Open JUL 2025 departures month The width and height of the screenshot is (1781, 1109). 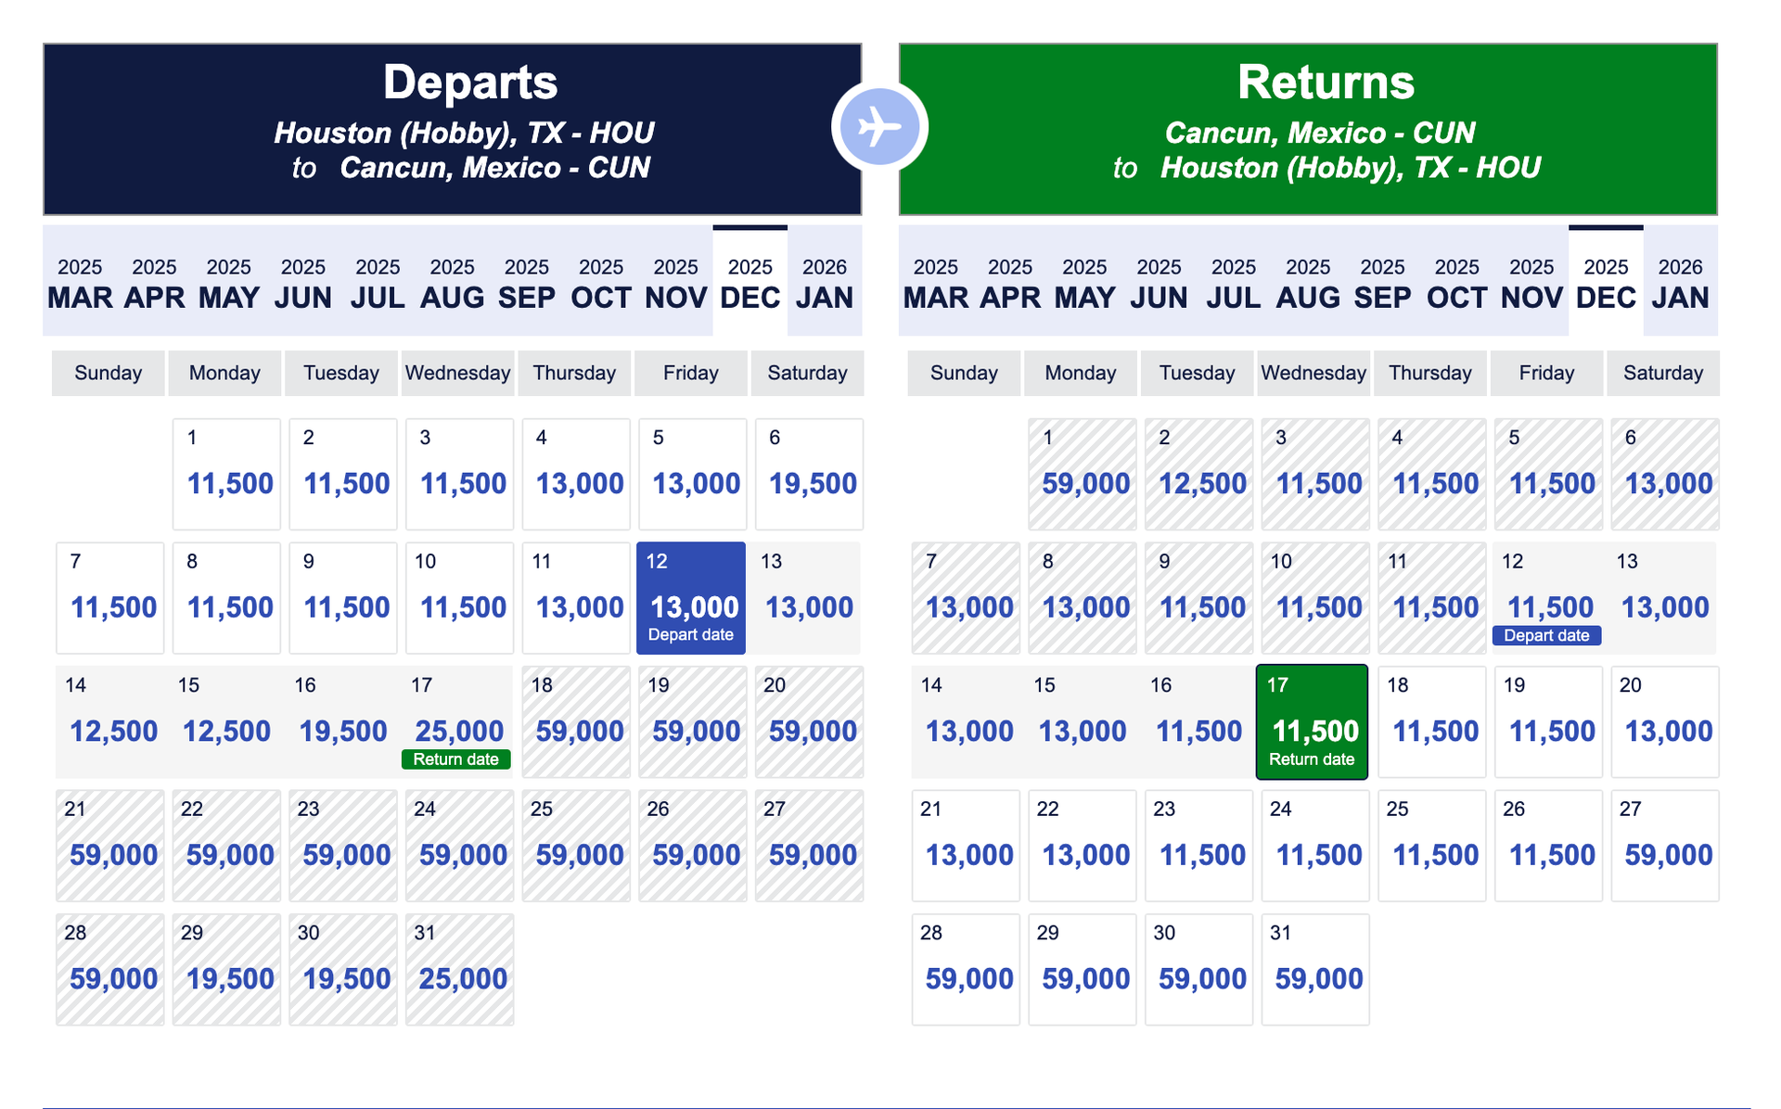378,283
